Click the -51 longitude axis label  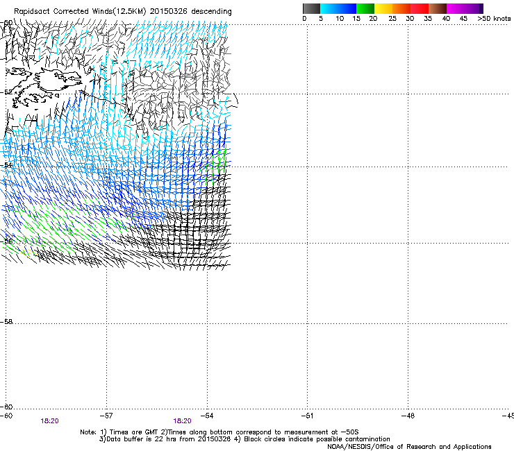tap(307, 416)
